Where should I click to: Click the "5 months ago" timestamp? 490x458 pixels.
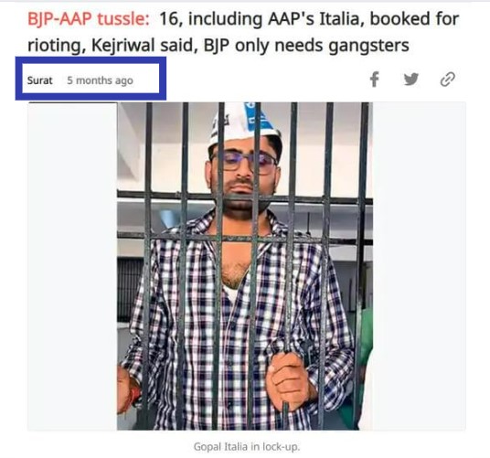click(x=100, y=80)
